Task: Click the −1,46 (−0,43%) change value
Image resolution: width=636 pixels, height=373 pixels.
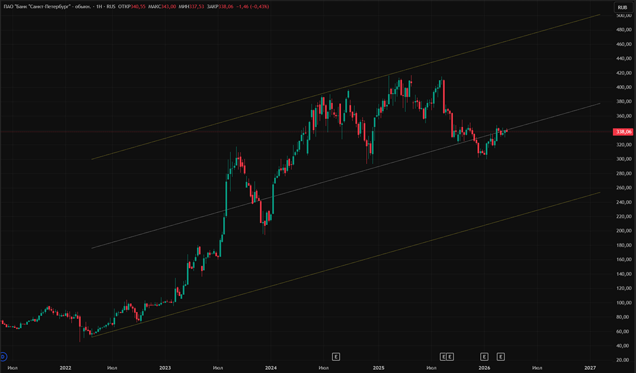Action: [252, 6]
